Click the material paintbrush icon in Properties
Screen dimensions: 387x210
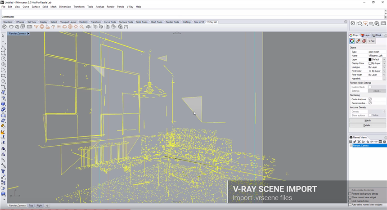pyautogui.click(x=358, y=41)
